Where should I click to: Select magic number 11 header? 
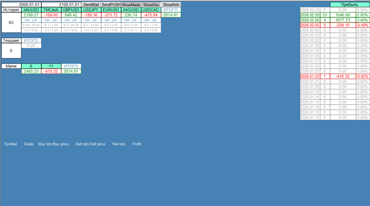(51, 66)
